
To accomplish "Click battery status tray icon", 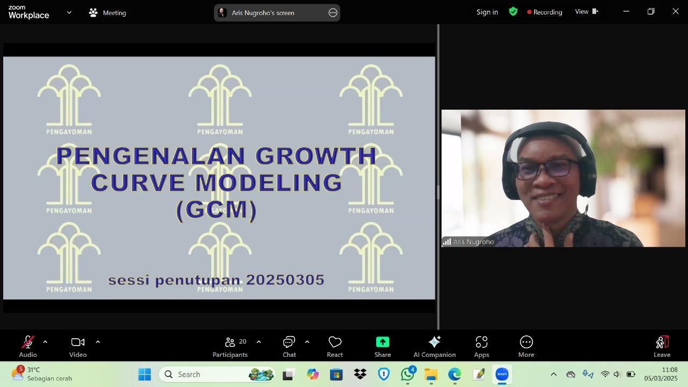I will (630, 374).
